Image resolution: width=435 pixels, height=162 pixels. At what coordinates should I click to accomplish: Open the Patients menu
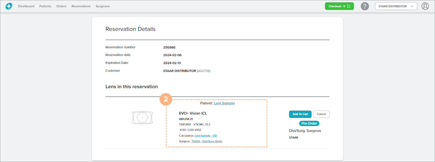[x=45, y=6]
